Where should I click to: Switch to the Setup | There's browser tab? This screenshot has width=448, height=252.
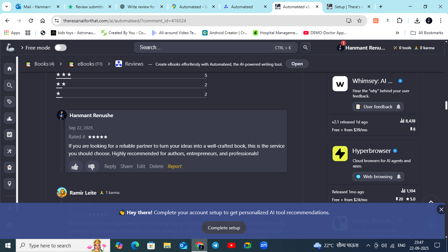(x=348, y=7)
